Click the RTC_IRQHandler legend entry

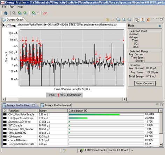pyautogui.click(x=69, y=95)
